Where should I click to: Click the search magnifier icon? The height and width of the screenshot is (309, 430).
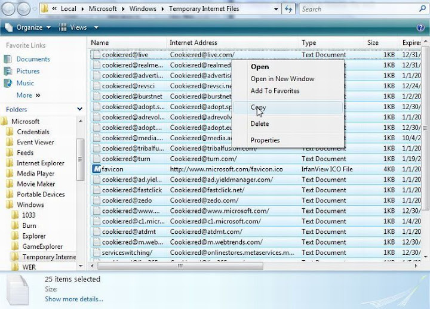422,9
